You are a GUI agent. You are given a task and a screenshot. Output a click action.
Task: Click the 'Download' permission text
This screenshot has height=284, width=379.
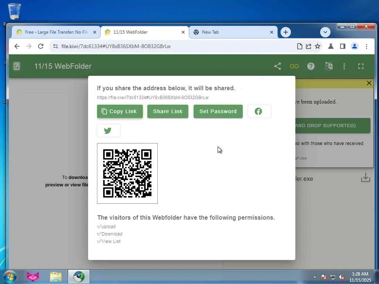coord(112,234)
